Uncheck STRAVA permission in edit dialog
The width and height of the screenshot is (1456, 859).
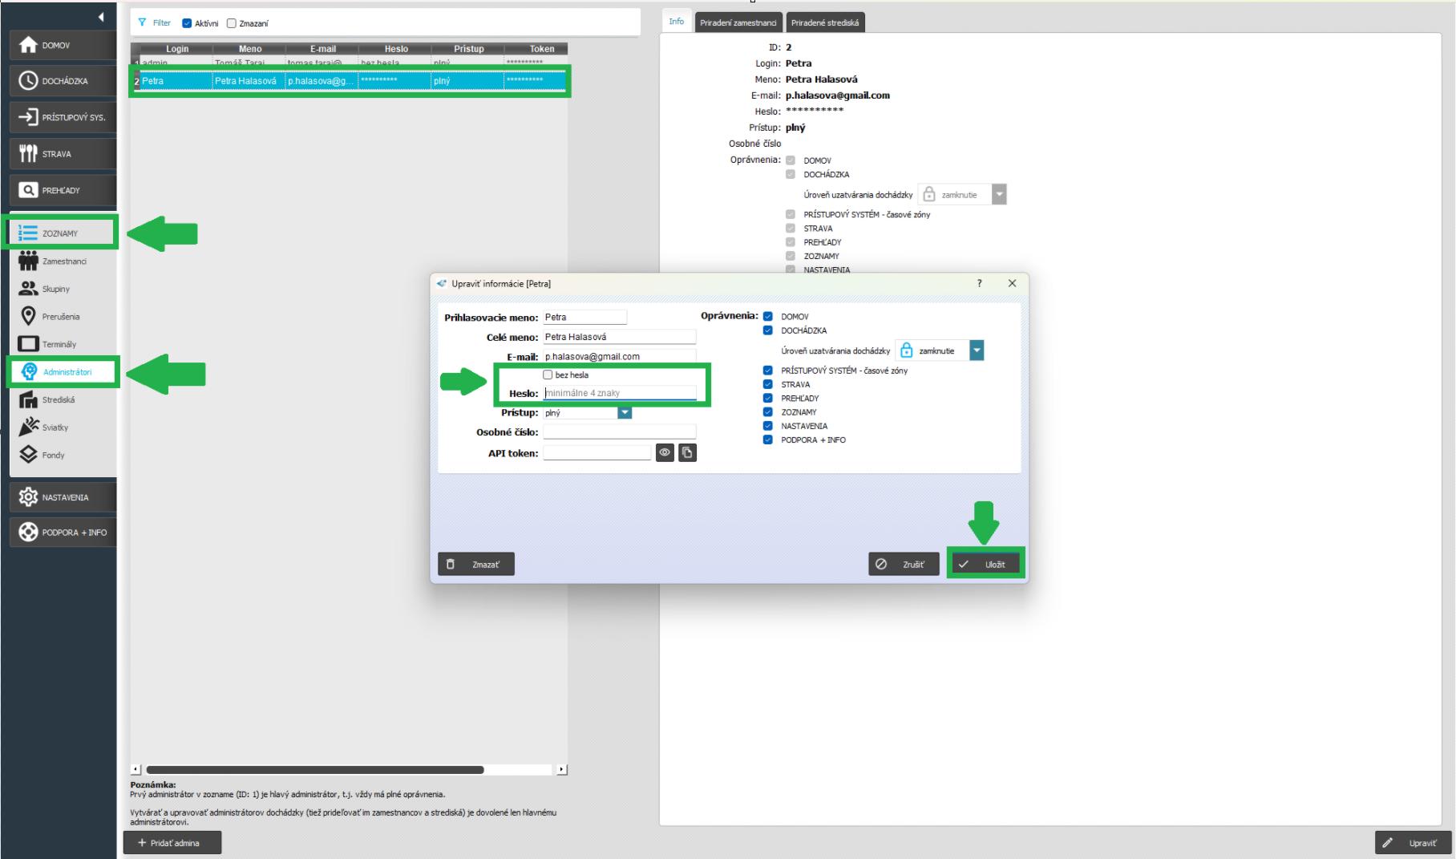768,384
